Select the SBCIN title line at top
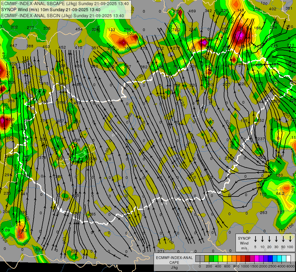Screen dimensions: 296x272 pyautogui.click(x=63, y=16)
